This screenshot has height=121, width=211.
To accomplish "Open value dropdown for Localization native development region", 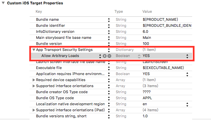I will pos(187,104).
